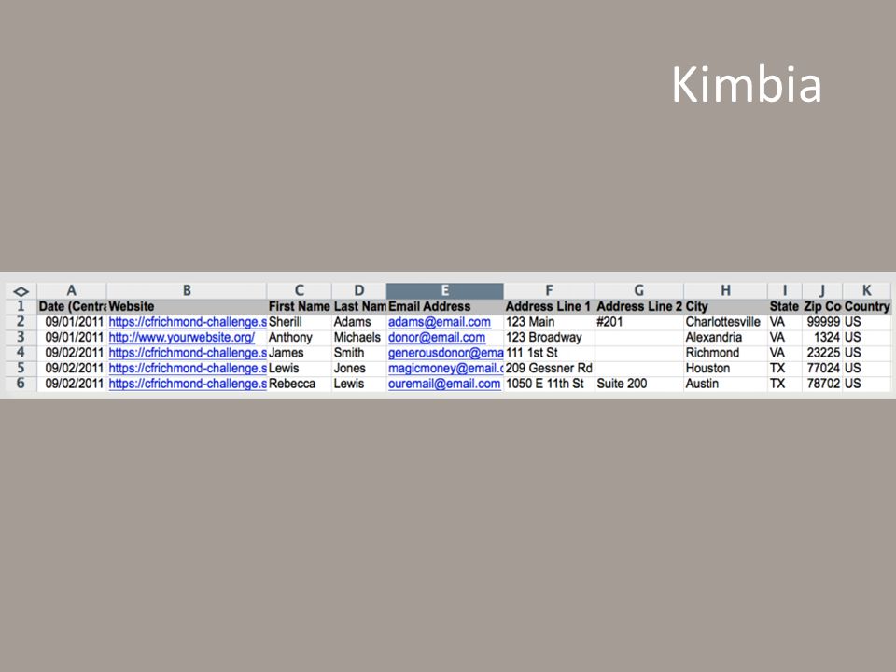
Task: Select zip code cell '78702'
Action: [x=821, y=384]
